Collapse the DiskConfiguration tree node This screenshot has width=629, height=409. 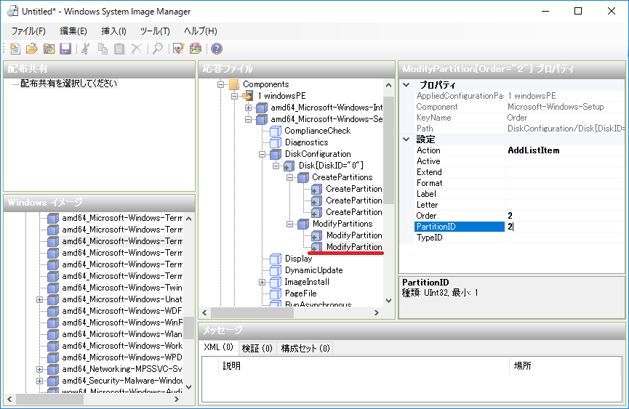263,154
